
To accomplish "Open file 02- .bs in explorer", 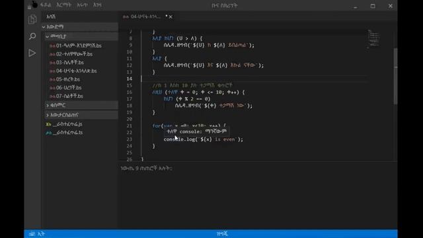I will (74, 54).
